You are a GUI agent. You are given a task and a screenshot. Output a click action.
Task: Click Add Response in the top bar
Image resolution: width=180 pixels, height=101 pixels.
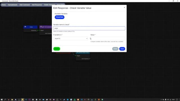[x=37, y=5]
